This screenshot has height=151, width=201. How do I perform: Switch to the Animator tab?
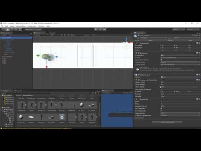52,33
